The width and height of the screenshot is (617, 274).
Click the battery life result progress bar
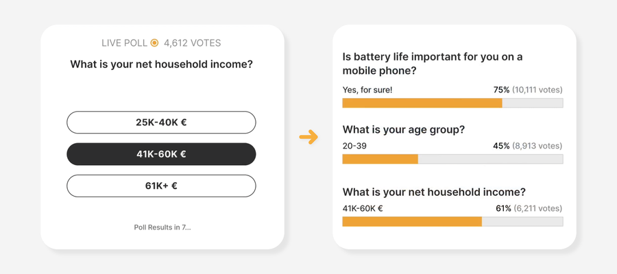point(452,103)
